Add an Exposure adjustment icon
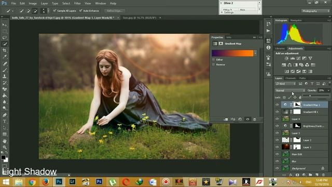 pyautogui.click(x=305, y=58)
